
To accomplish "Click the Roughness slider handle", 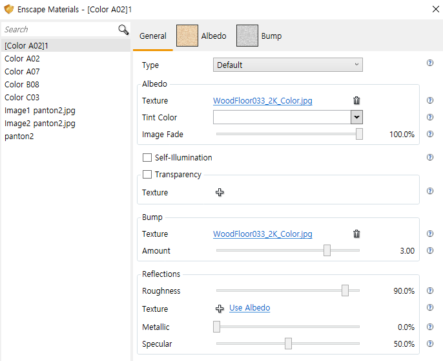I will (x=345, y=290).
